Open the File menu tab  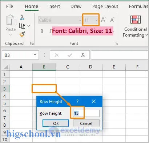click(9, 7)
